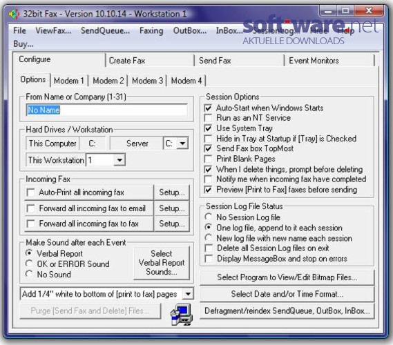Open the This Workstation number dropdown

point(119,160)
